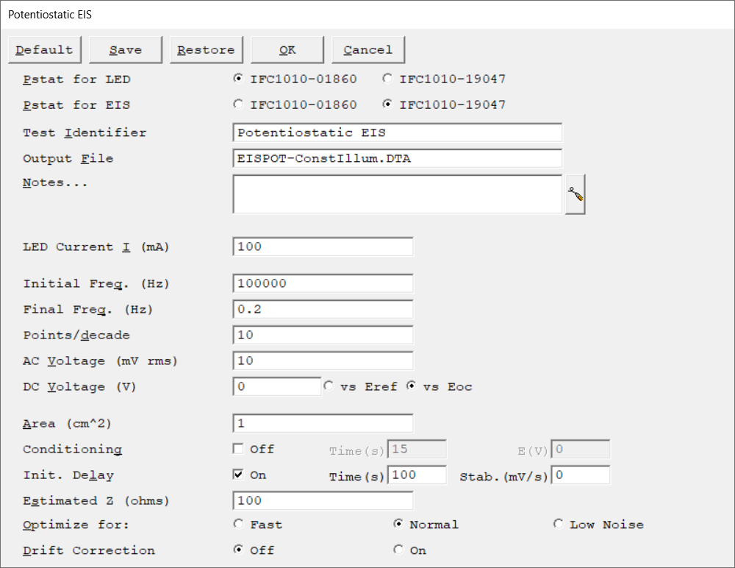Click the Initial Freq. input field

pyautogui.click(x=323, y=283)
